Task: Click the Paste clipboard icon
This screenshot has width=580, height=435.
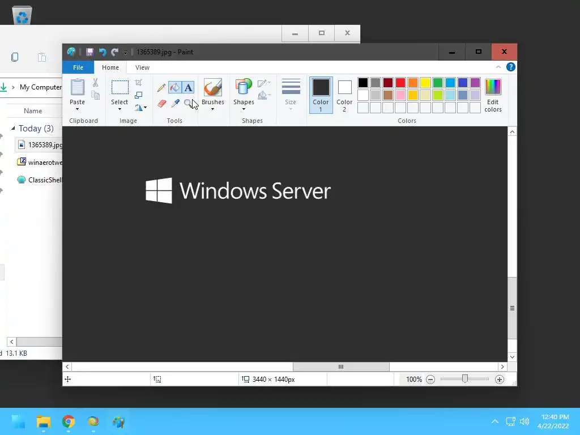Action: pyautogui.click(x=77, y=87)
